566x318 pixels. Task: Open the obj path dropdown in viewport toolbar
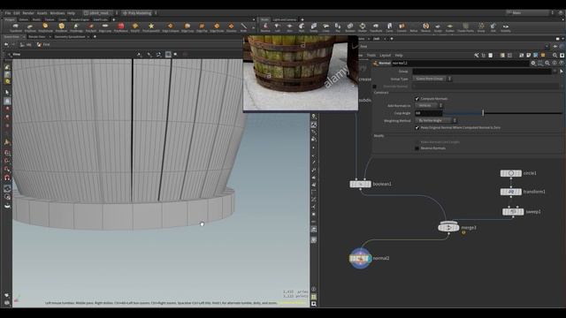coord(27,45)
